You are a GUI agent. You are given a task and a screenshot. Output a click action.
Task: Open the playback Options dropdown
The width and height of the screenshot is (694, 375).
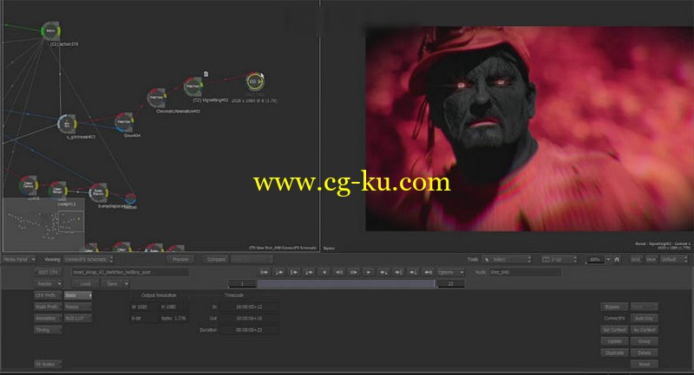(x=450, y=272)
